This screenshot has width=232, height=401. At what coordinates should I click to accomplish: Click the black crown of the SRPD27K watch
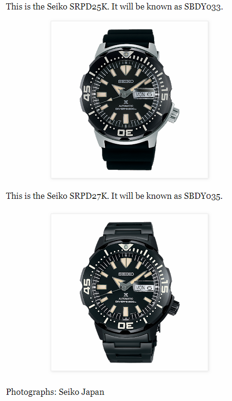tap(175, 306)
